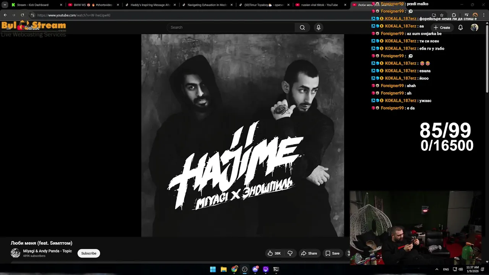This screenshot has width=489, height=275.
Task: Open the Chrome extensions puzzle icon
Action: (454, 15)
